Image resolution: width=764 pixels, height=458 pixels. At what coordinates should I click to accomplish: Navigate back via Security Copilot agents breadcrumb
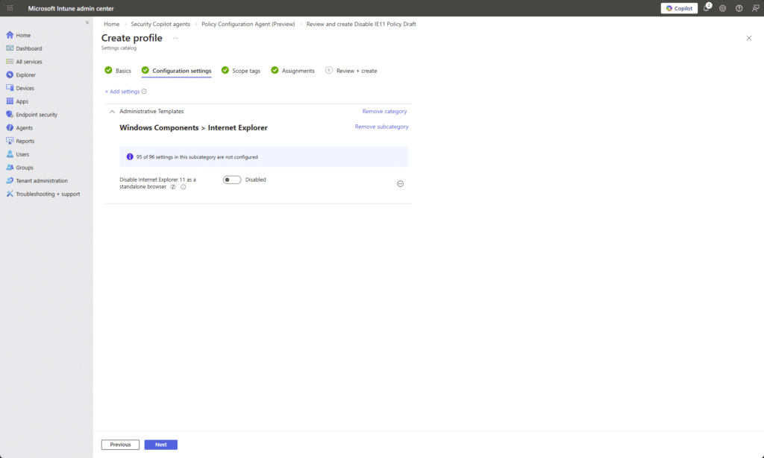tap(160, 24)
